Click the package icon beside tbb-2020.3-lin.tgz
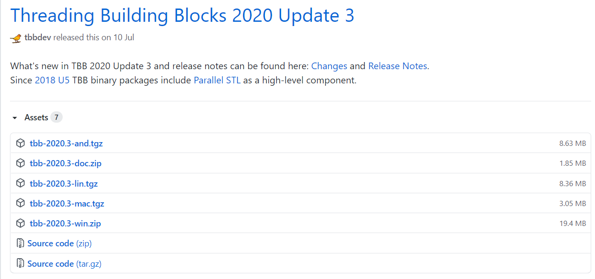The image size is (595, 279). tap(20, 183)
